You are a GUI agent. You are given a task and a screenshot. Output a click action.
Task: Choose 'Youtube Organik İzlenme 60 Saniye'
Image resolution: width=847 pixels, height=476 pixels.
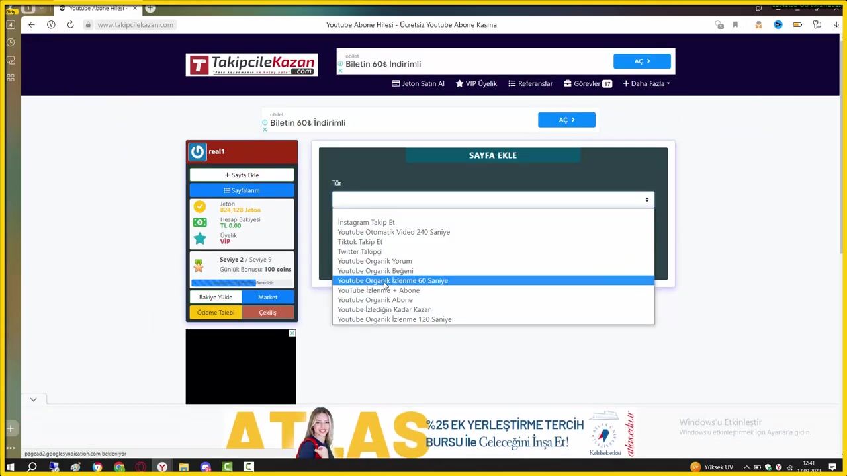493,280
